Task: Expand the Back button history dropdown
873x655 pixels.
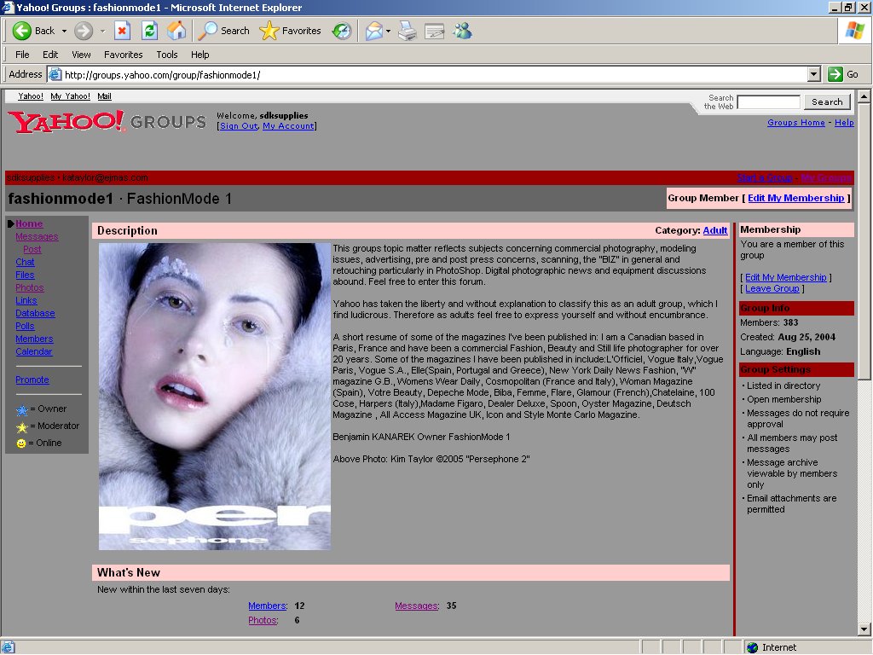Action: pyautogui.click(x=64, y=32)
